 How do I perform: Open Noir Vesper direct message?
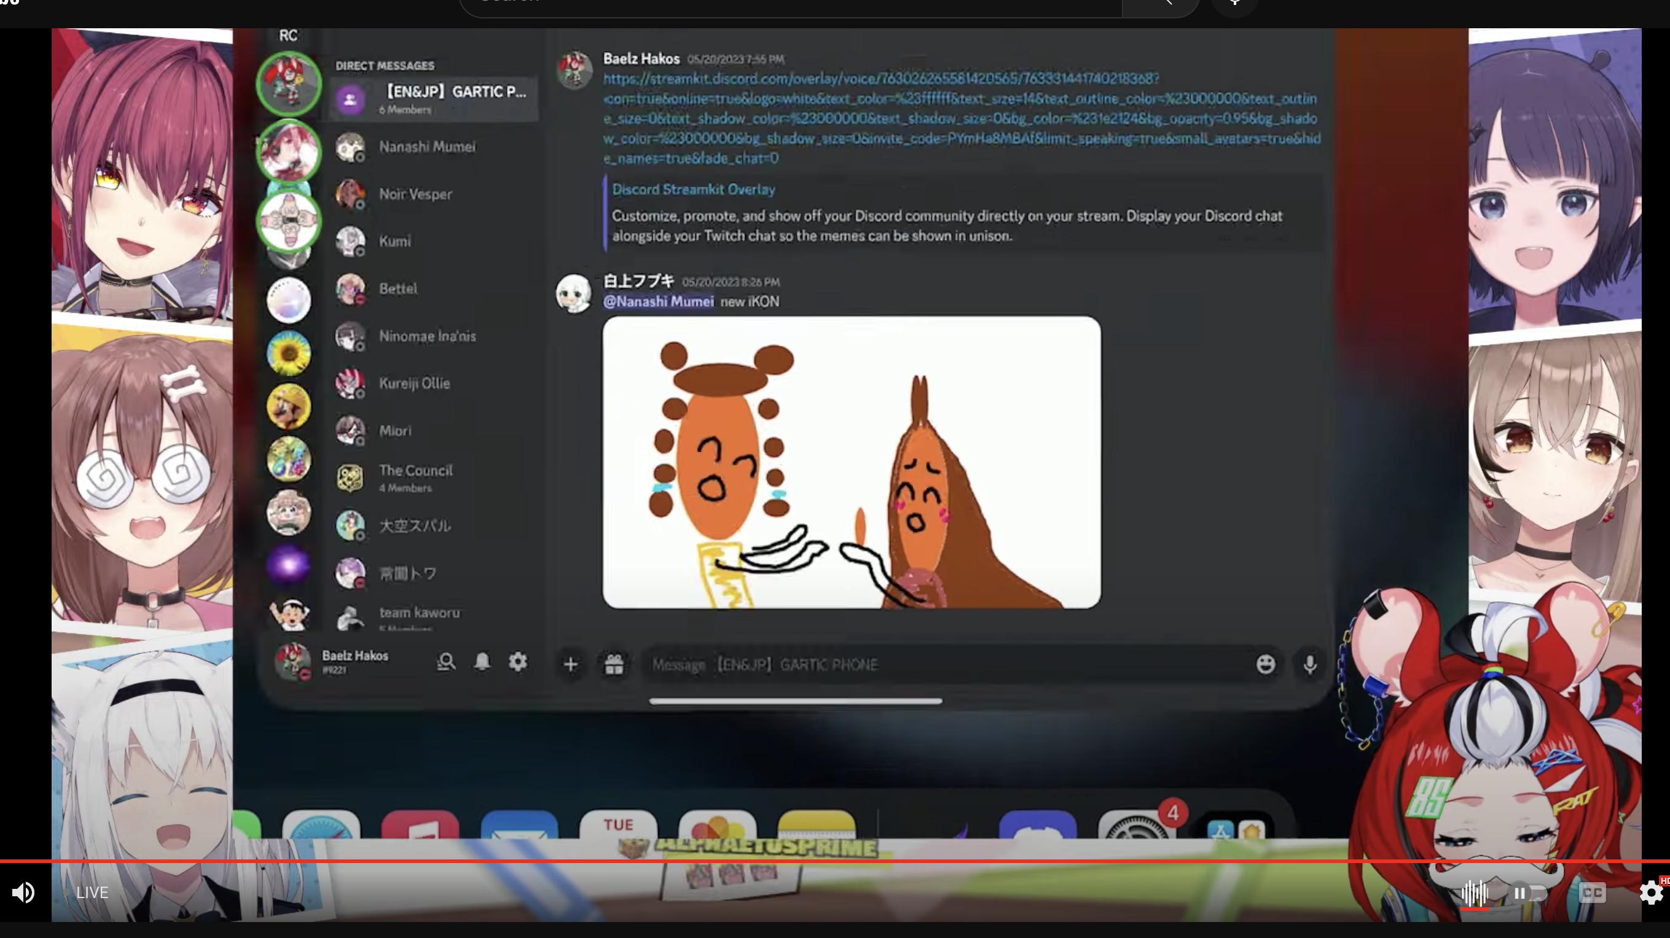pos(433,195)
